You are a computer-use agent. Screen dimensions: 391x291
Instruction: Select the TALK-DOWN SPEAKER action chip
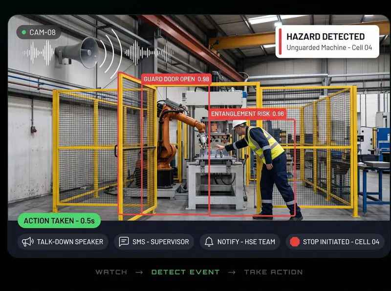point(63,241)
